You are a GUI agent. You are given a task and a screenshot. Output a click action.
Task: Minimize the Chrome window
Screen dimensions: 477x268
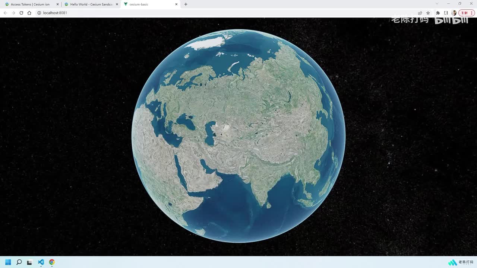pyautogui.click(x=448, y=4)
